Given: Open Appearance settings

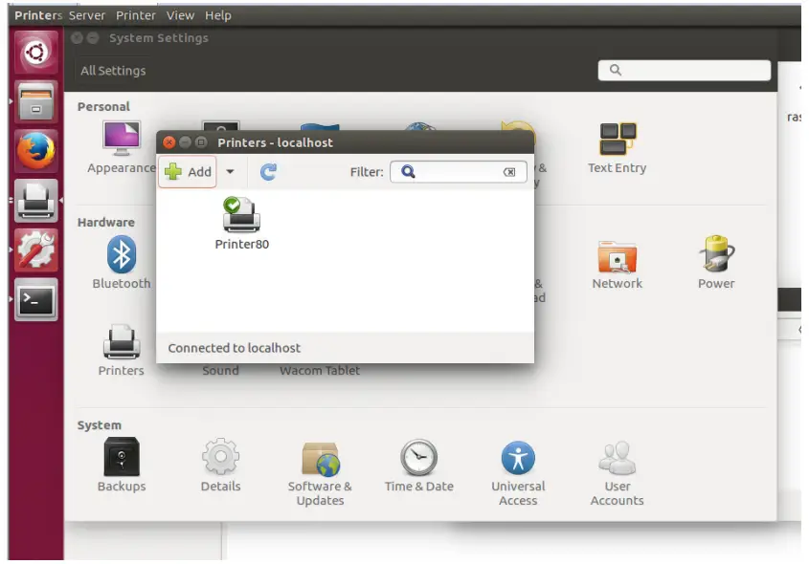Looking at the screenshot, I should point(122,148).
